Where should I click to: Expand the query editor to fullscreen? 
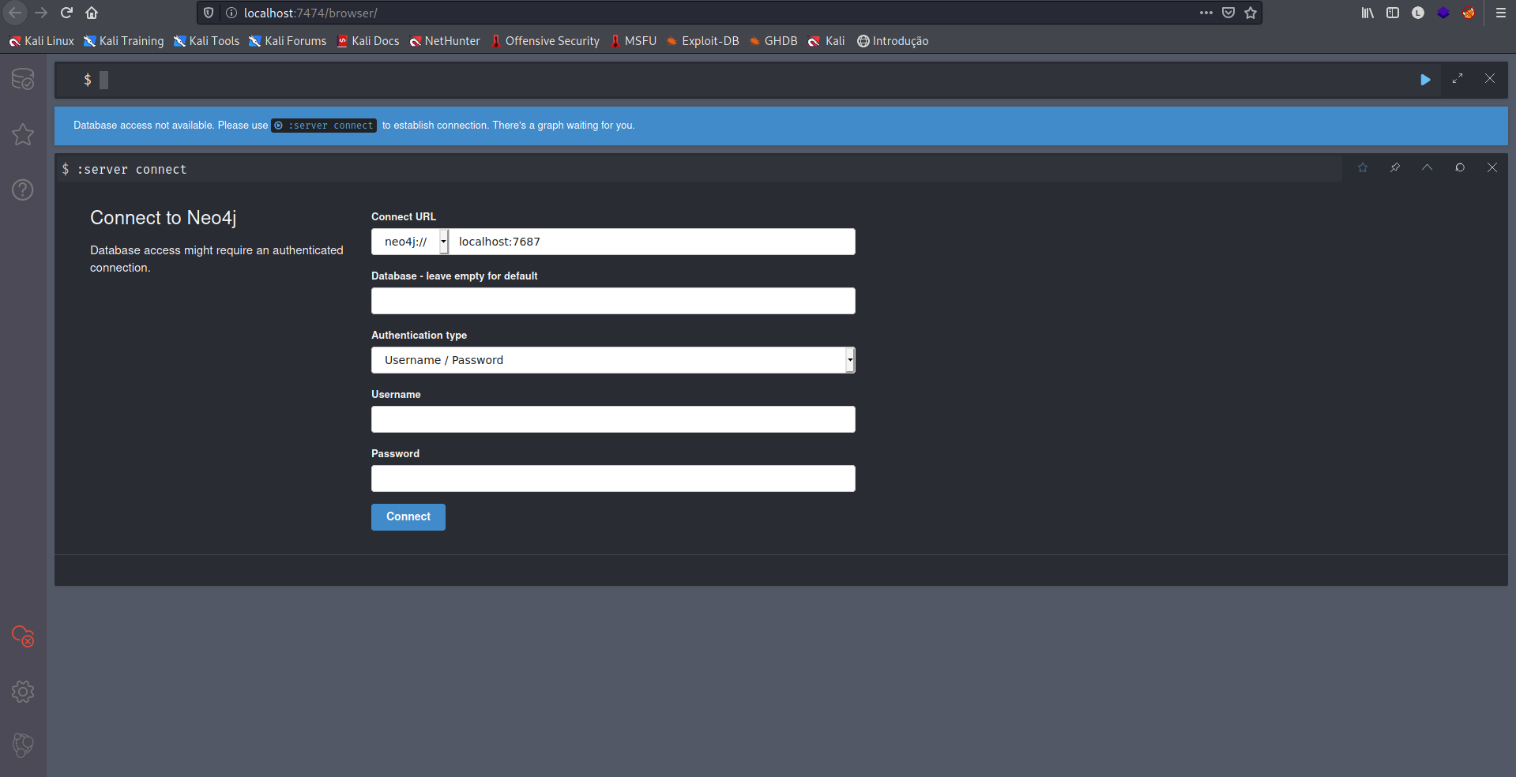coord(1458,79)
